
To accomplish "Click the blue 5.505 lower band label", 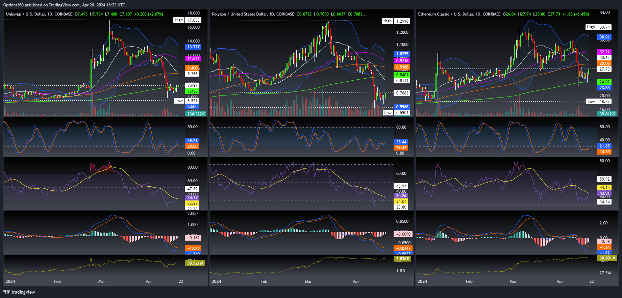I will point(193,107).
